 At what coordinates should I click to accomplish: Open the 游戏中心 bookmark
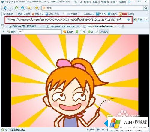click(x=38, y=14)
